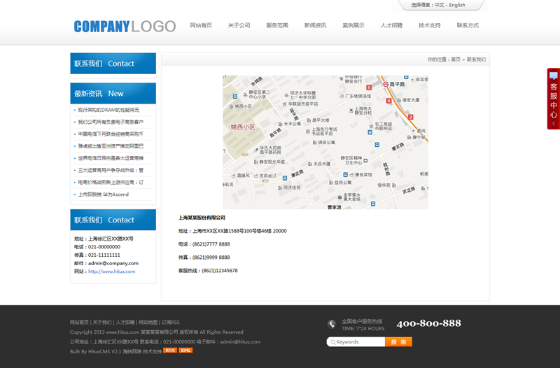560x368 pixels.
Task: Open footer link 人才招聘
Action: pyautogui.click(x=125, y=323)
